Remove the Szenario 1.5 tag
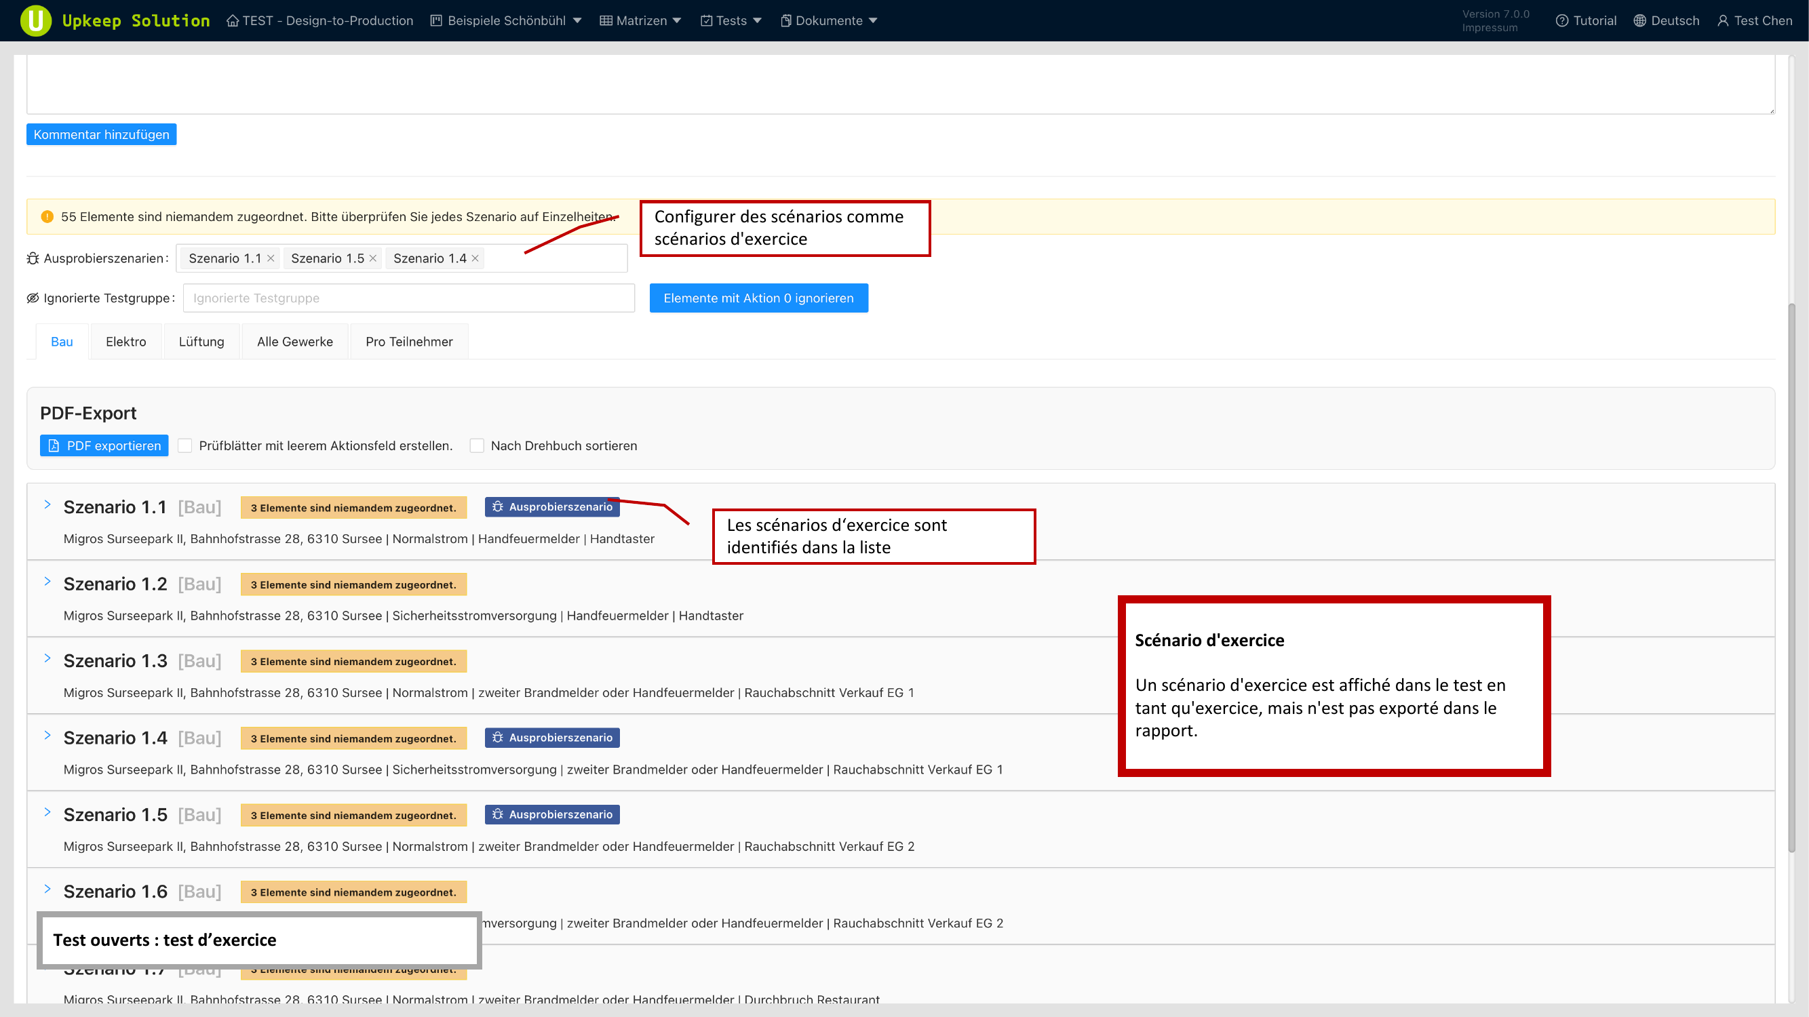Screen dimensions: 1809x1017 pos(373,258)
